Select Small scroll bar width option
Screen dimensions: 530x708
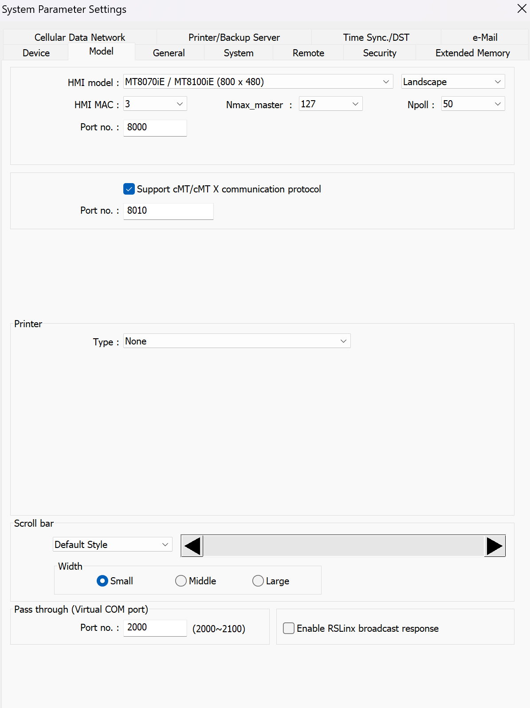pos(102,581)
